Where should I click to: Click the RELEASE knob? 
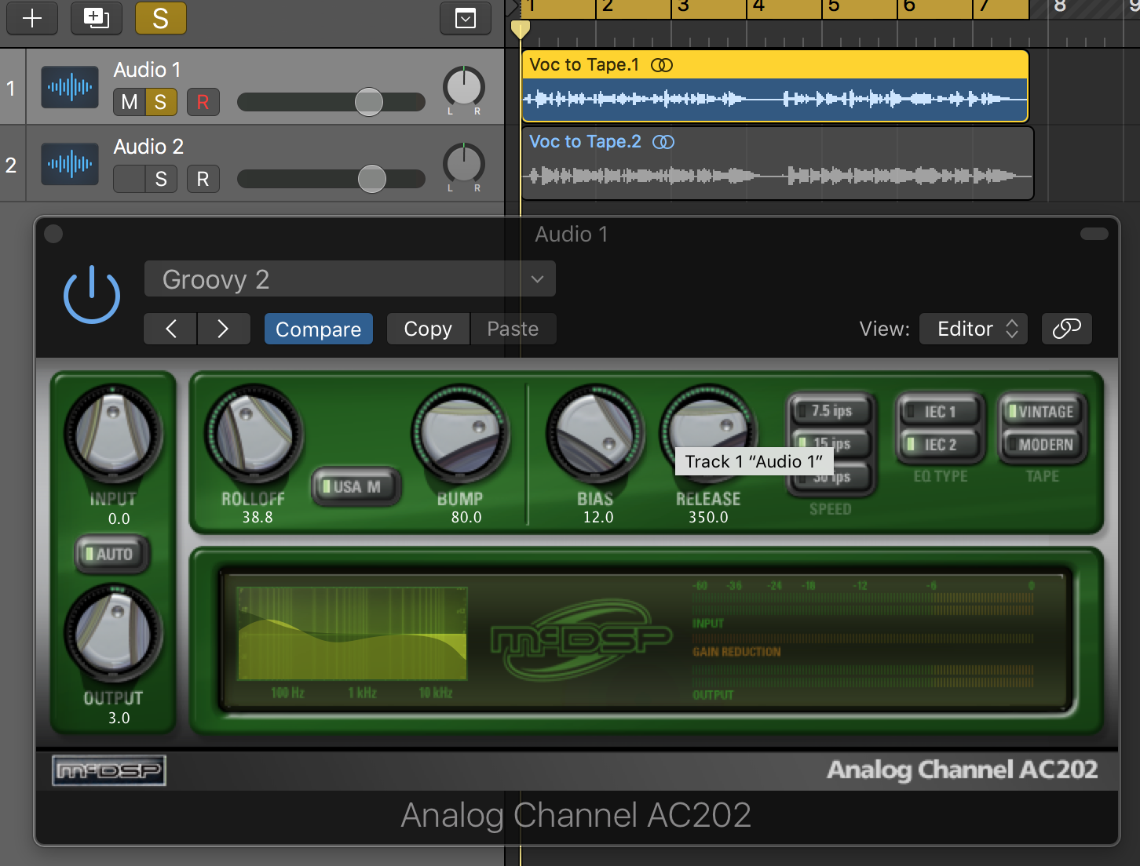click(x=709, y=433)
